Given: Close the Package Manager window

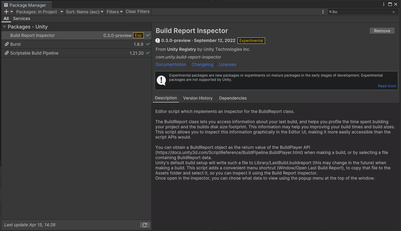Looking at the screenshot, I should click(x=396, y=4).
